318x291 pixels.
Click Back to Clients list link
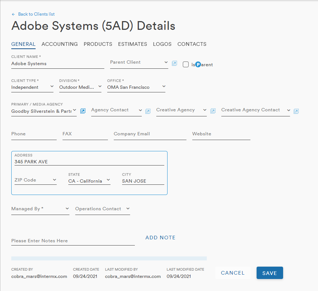(x=36, y=14)
